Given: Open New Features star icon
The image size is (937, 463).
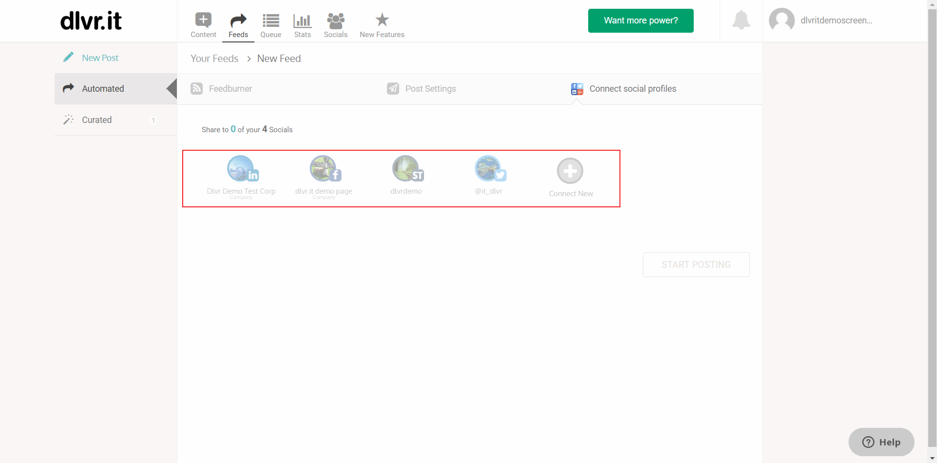Looking at the screenshot, I should 382,20.
